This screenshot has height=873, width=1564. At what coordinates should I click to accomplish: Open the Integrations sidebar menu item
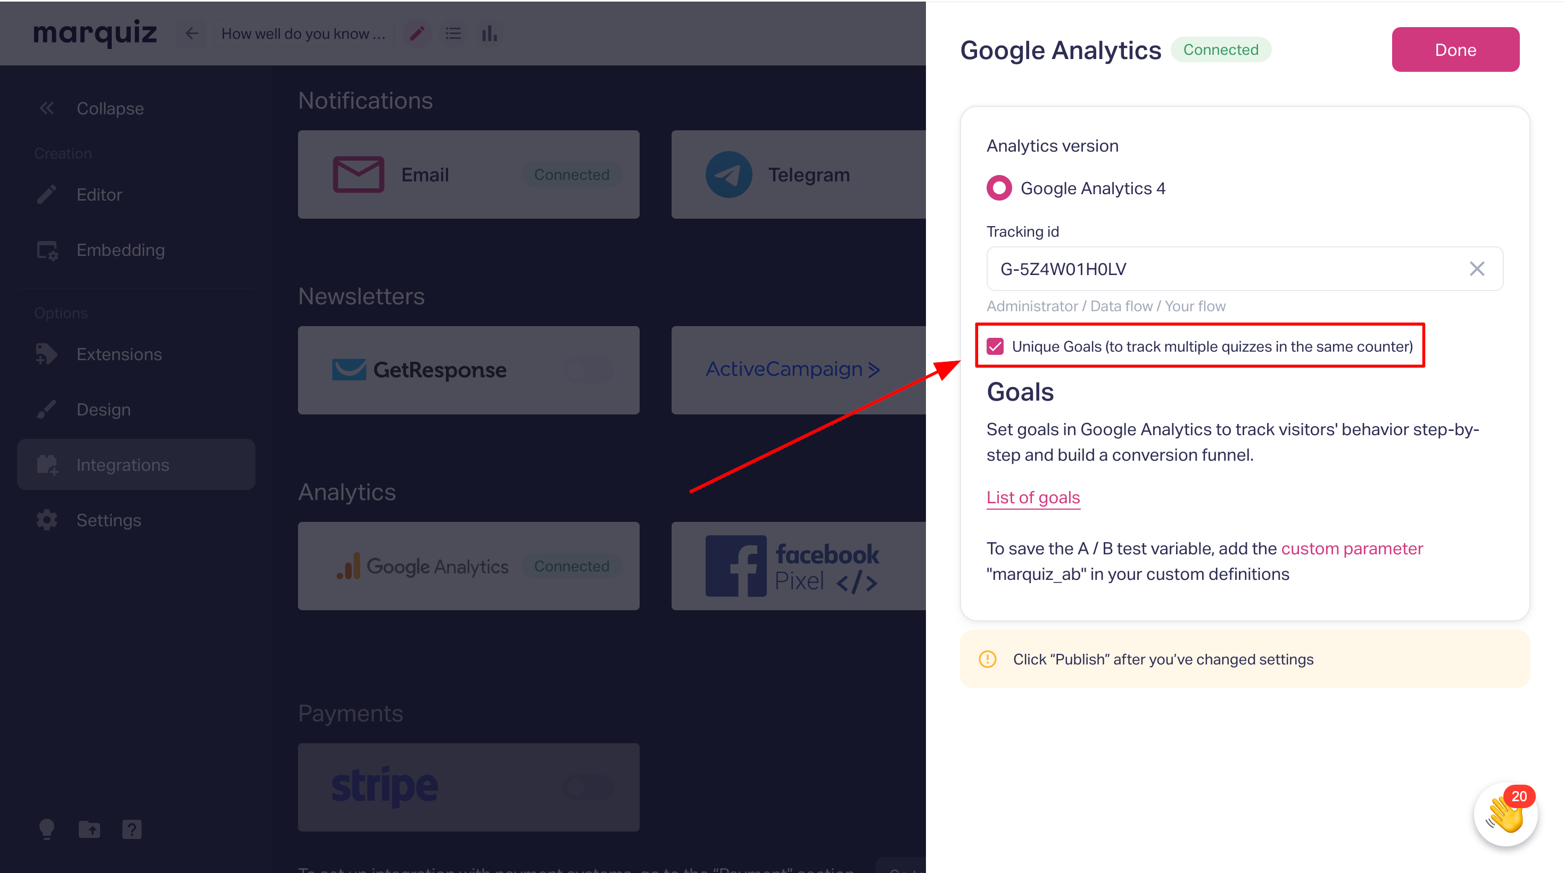[x=136, y=464]
